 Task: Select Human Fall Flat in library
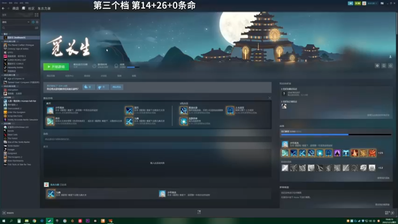pos(21,101)
